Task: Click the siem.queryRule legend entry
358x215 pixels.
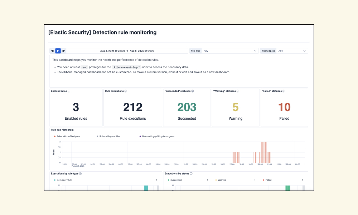Action: (x=63, y=180)
